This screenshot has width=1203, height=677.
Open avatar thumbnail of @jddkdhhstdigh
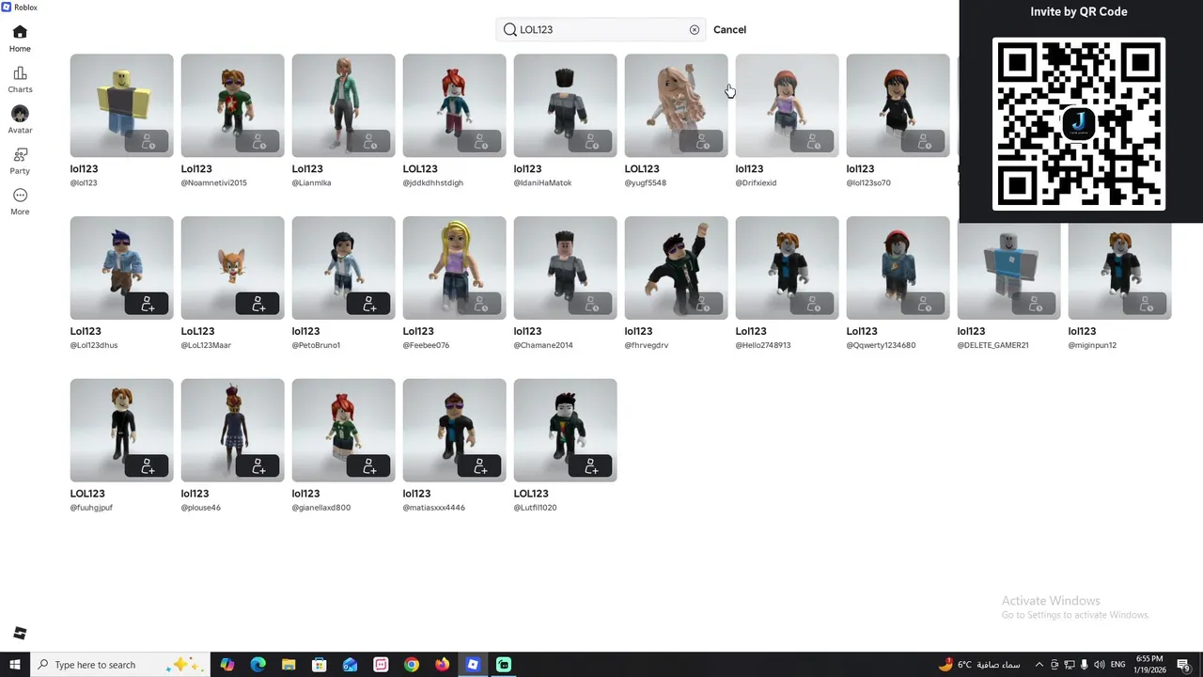point(454,105)
